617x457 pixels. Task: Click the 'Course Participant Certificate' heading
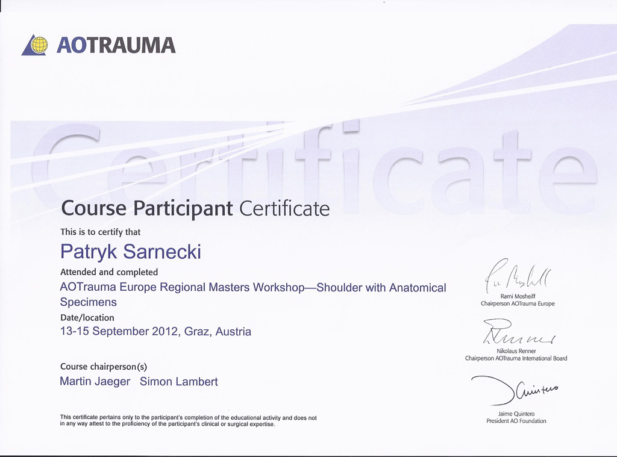point(196,209)
